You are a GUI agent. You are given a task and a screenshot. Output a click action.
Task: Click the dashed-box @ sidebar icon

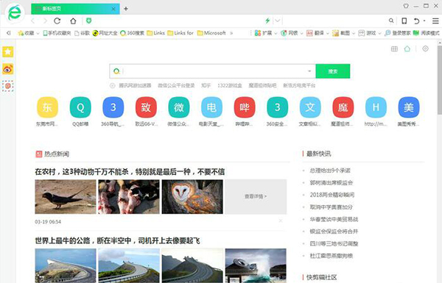pos(8,86)
